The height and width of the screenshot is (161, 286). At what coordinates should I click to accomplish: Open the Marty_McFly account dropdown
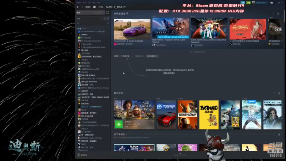click(x=262, y=3)
